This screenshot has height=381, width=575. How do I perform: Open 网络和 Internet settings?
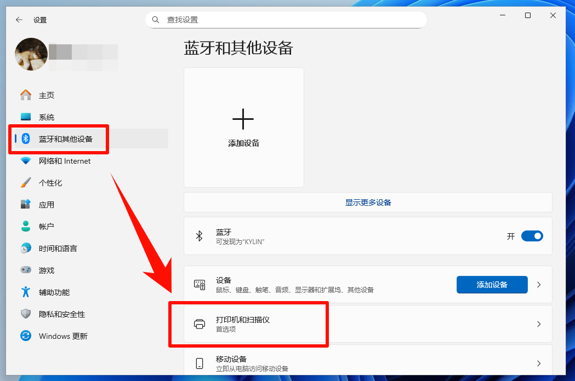tap(91, 160)
